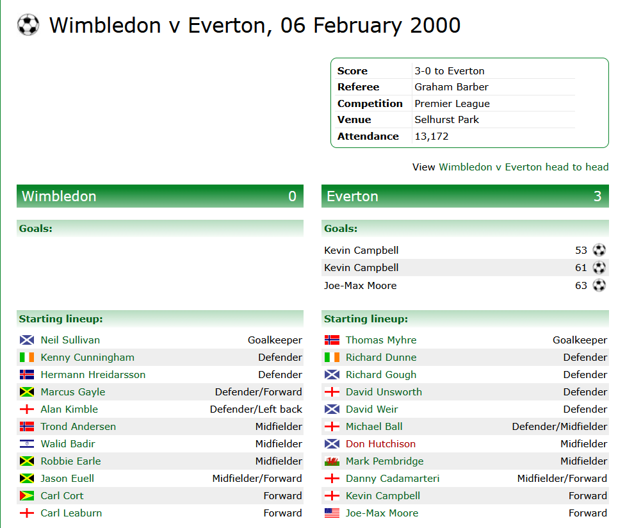Image resolution: width=634 pixels, height=528 pixels.
Task: Click the Scotland flag beside Neil Sullivan
Action: (x=27, y=340)
